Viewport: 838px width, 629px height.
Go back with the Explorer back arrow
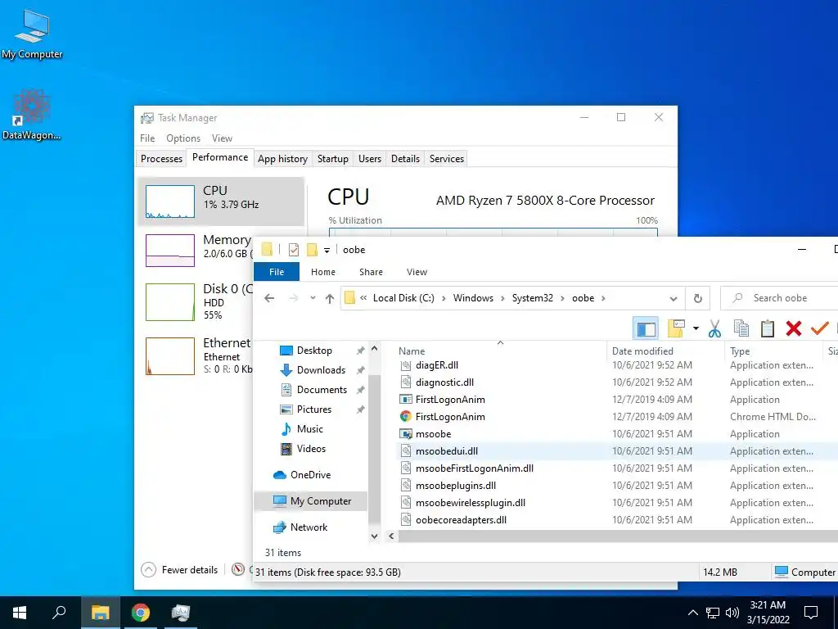[x=269, y=298]
